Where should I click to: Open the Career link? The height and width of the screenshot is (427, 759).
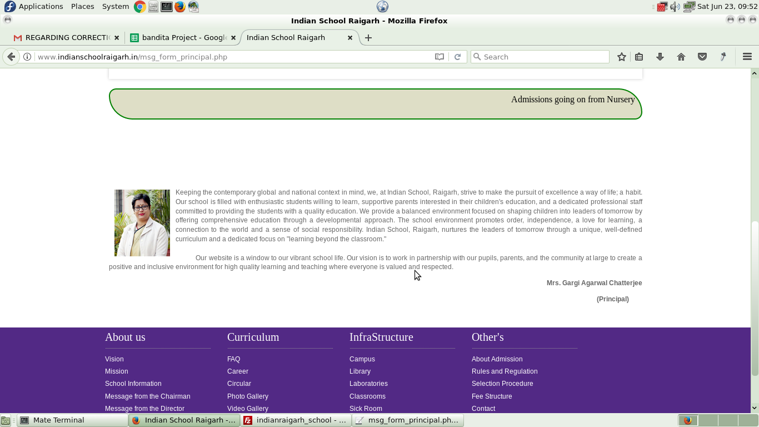(238, 371)
